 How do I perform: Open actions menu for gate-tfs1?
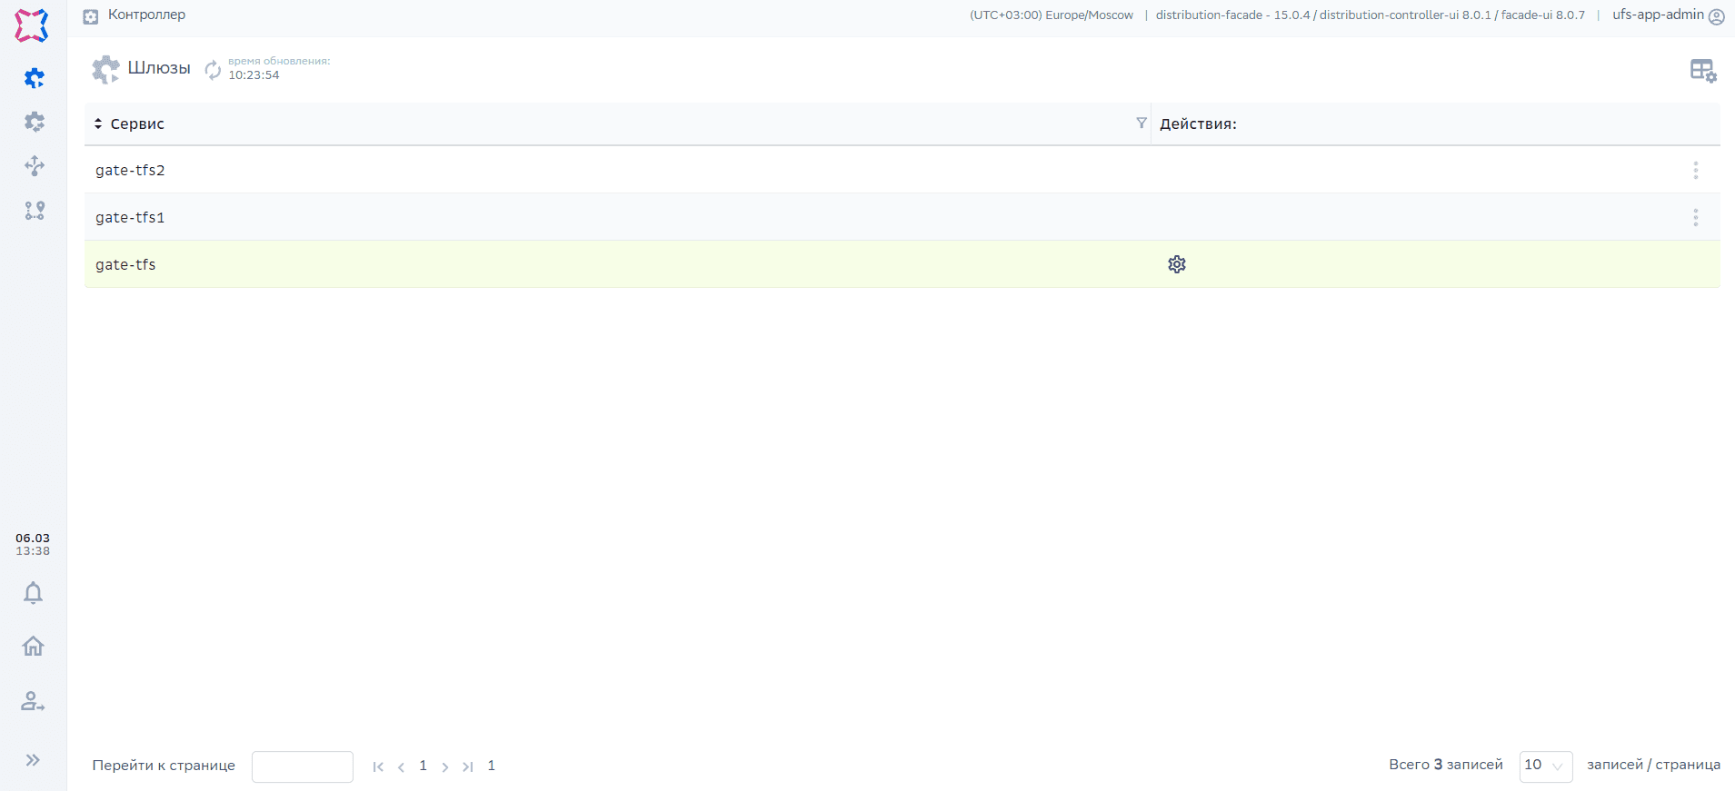1695,217
